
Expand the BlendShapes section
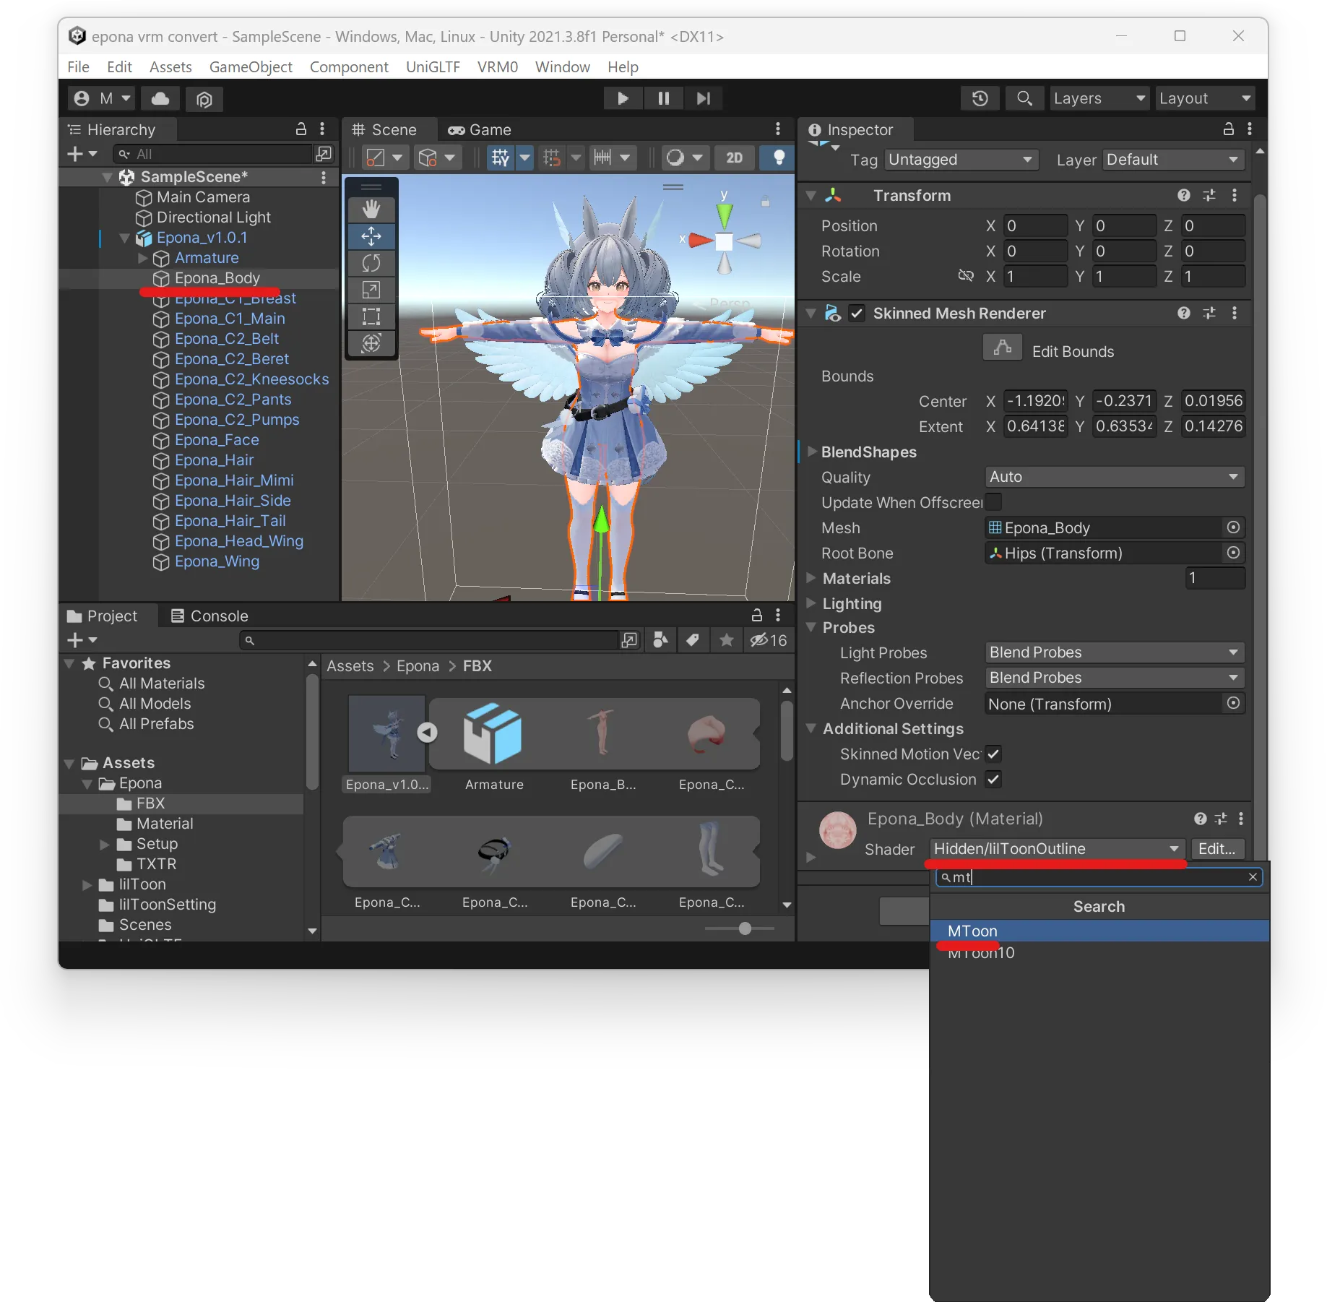(x=812, y=452)
